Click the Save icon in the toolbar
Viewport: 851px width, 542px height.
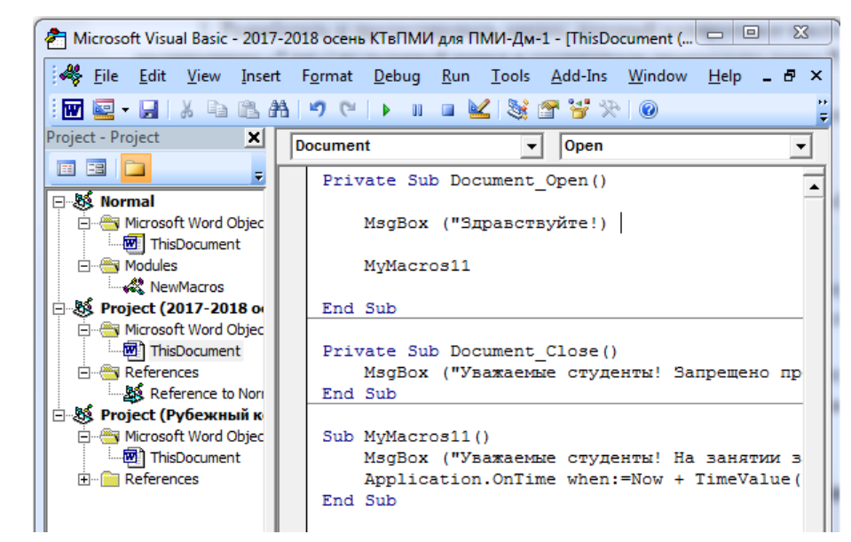[149, 110]
